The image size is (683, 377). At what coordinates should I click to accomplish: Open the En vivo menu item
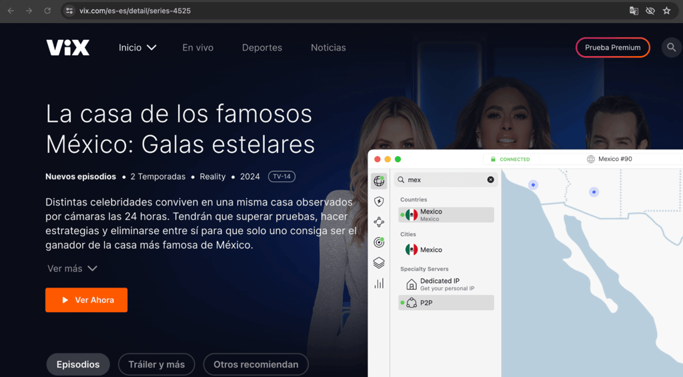(197, 47)
